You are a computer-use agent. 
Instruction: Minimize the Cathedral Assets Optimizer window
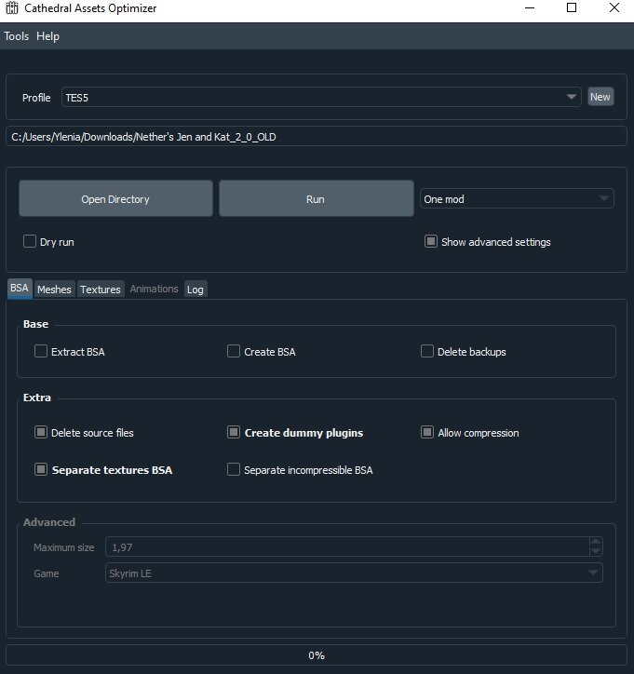530,8
